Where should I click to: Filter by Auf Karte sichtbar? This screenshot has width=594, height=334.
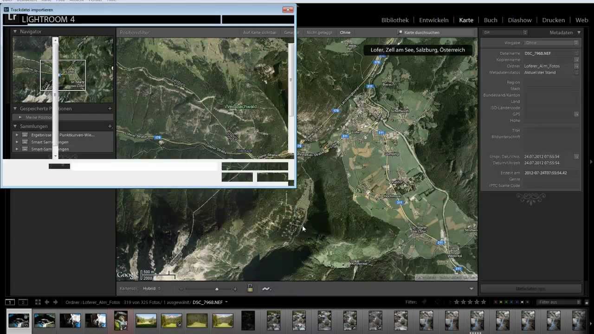pos(259,32)
